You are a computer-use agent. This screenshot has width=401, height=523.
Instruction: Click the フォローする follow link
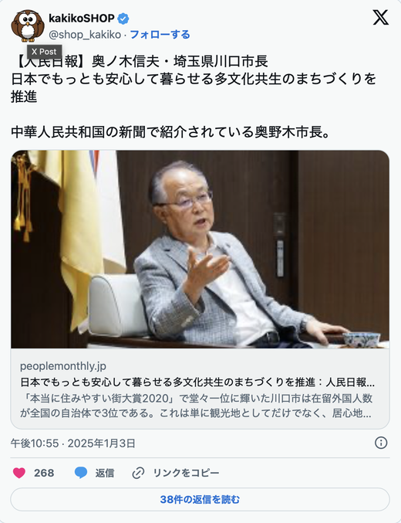pos(160,34)
